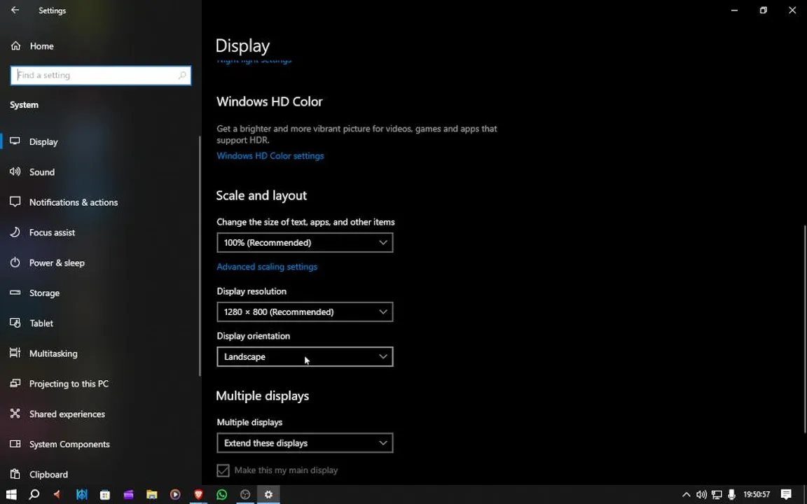
Task: Toggle Make this my main display checkbox
Action: click(223, 470)
